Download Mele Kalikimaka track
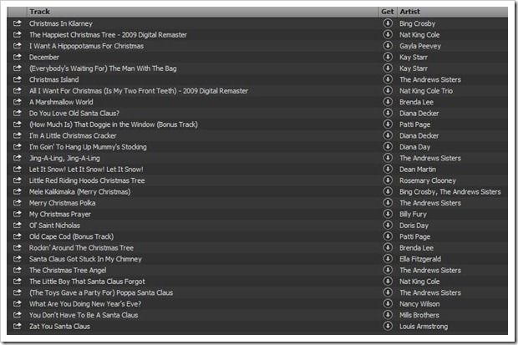This screenshot has width=518, height=345. tap(388, 191)
